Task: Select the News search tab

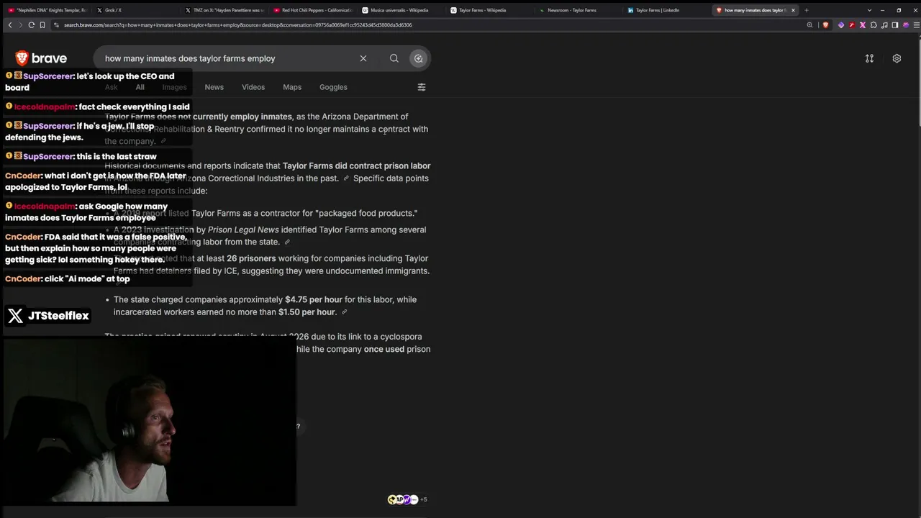Action: (214, 87)
